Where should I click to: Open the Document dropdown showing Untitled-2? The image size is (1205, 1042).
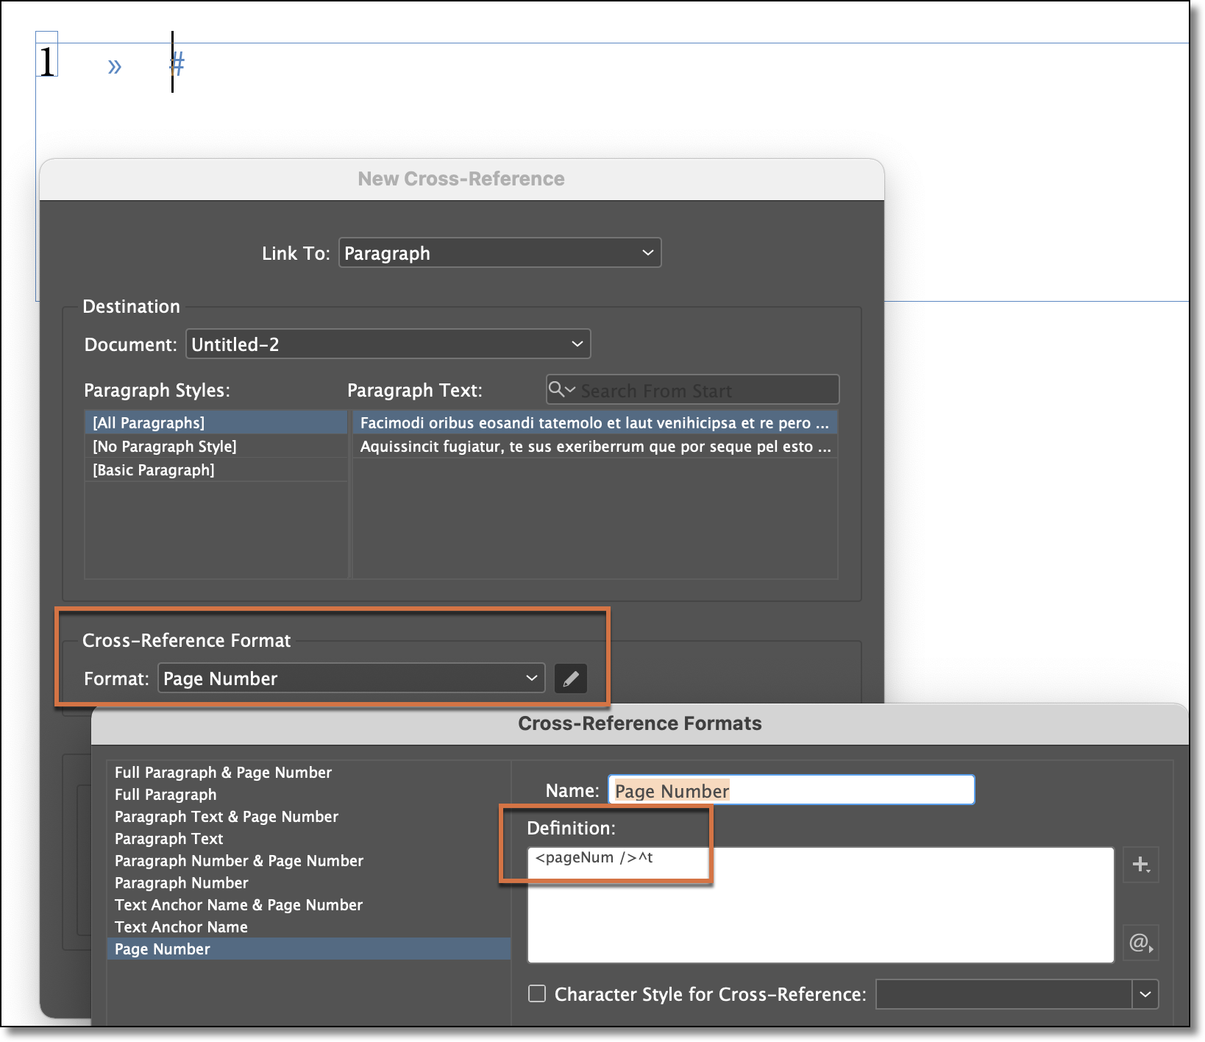(x=388, y=343)
